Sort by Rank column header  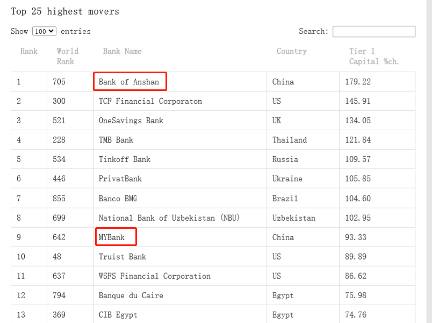[29, 51]
